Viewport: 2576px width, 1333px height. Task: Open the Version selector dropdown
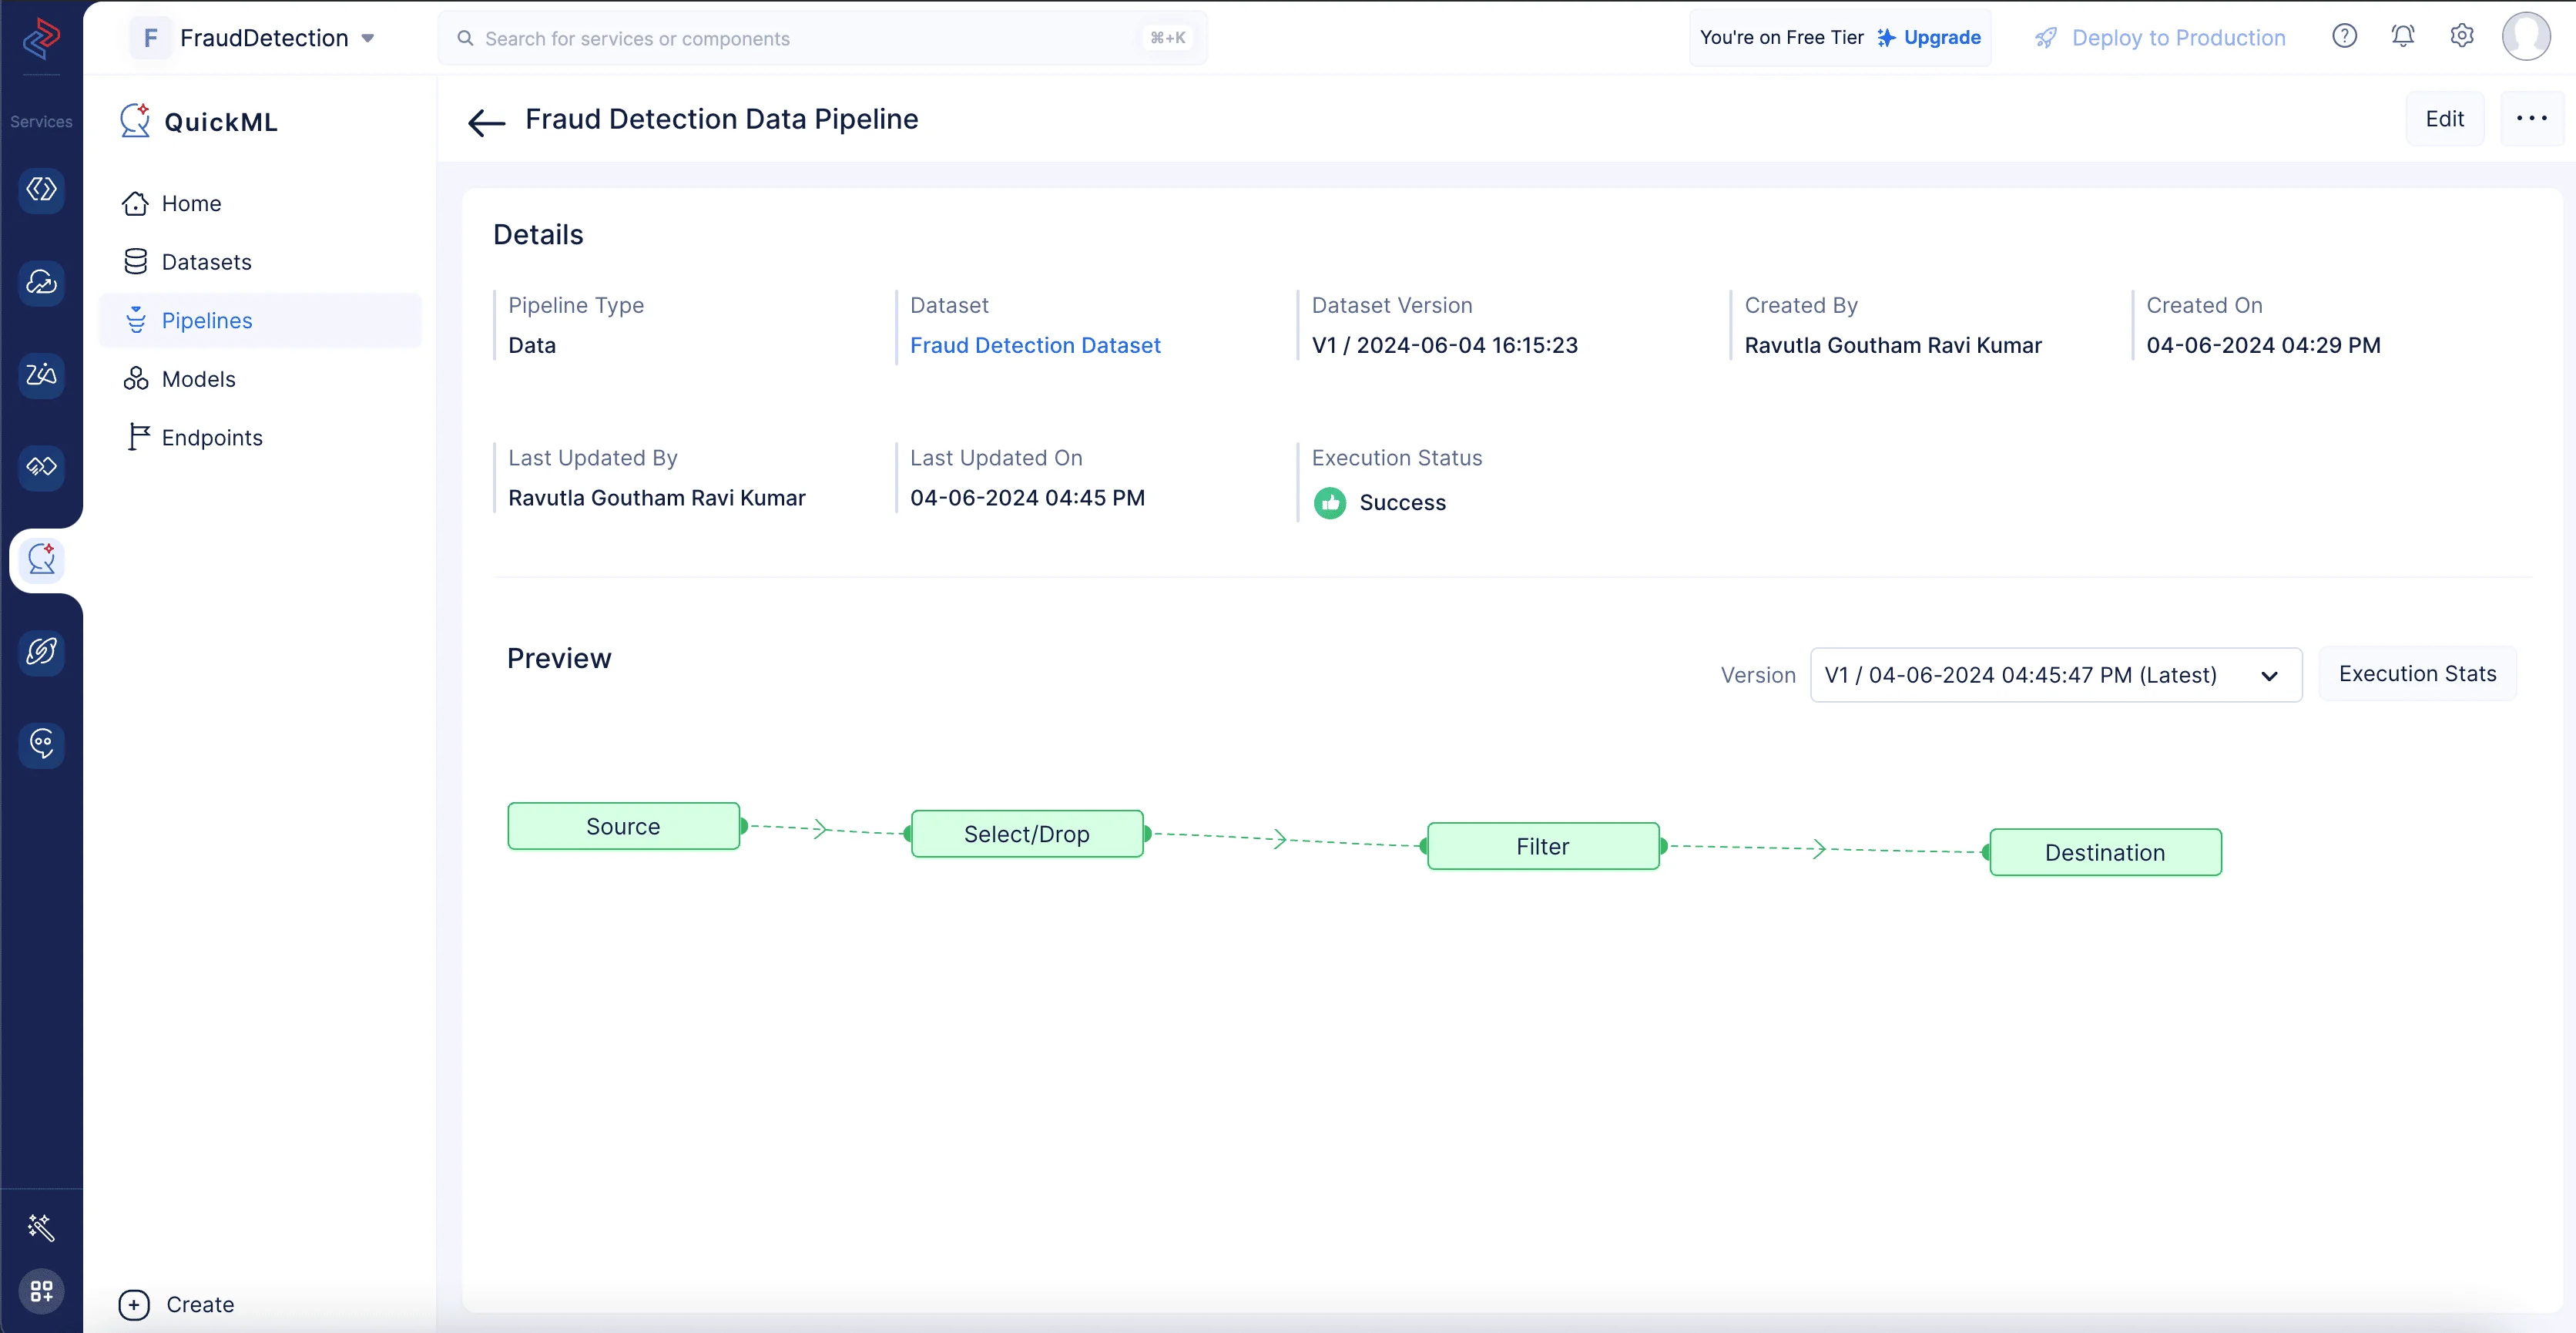point(2055,675)
